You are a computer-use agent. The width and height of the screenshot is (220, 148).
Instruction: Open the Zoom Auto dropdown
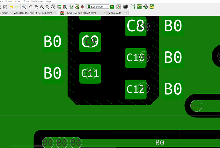click(x=118, y=13)
